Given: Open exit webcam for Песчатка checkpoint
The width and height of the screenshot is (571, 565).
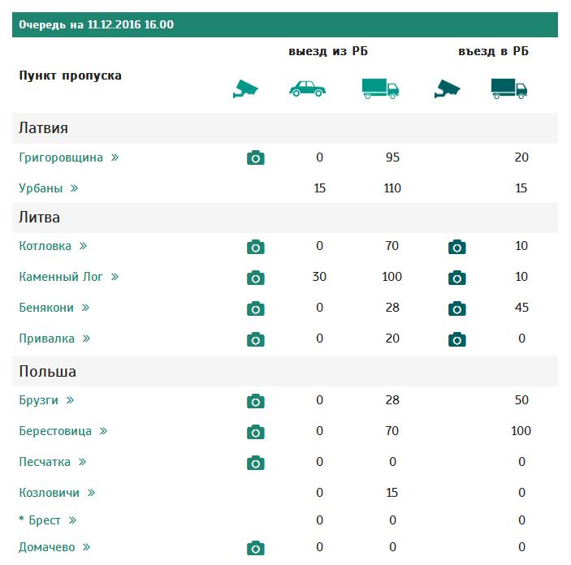Looking at the screenshot, I should 256,463.
